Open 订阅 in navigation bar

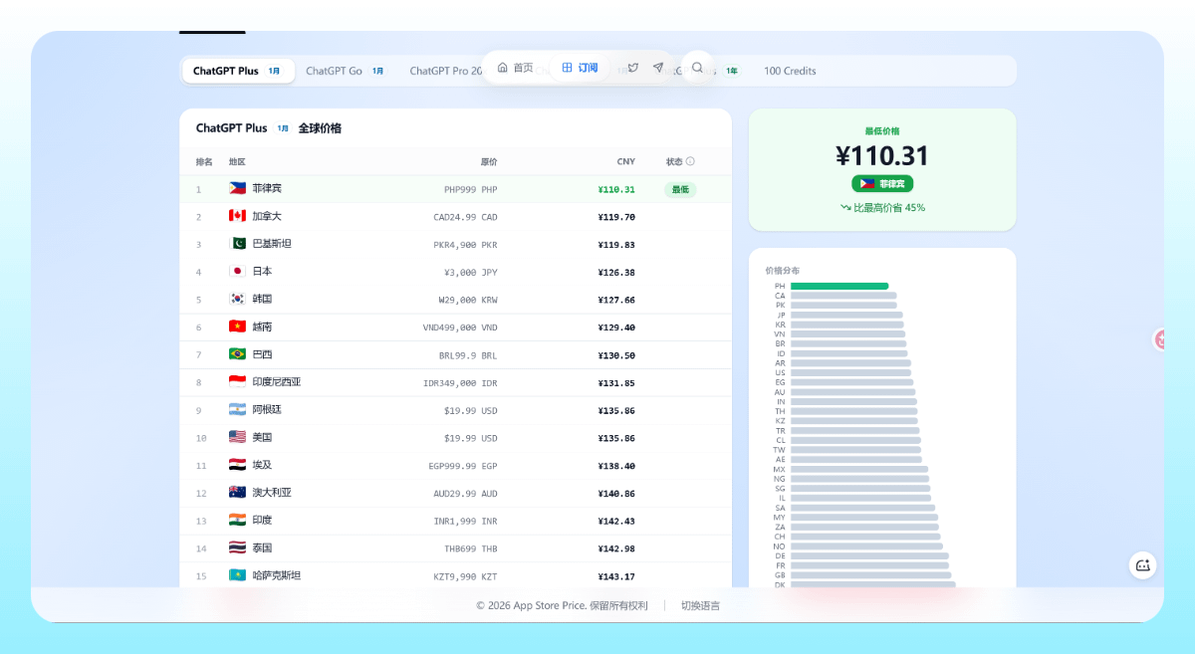pos(580,68)
